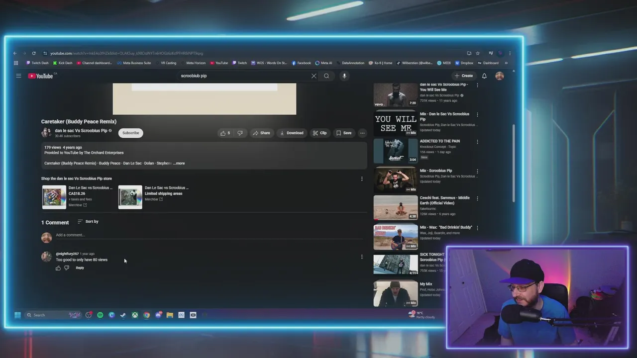
Task: Open the Limited shipping areas merch product
Action: coord(154,196)
